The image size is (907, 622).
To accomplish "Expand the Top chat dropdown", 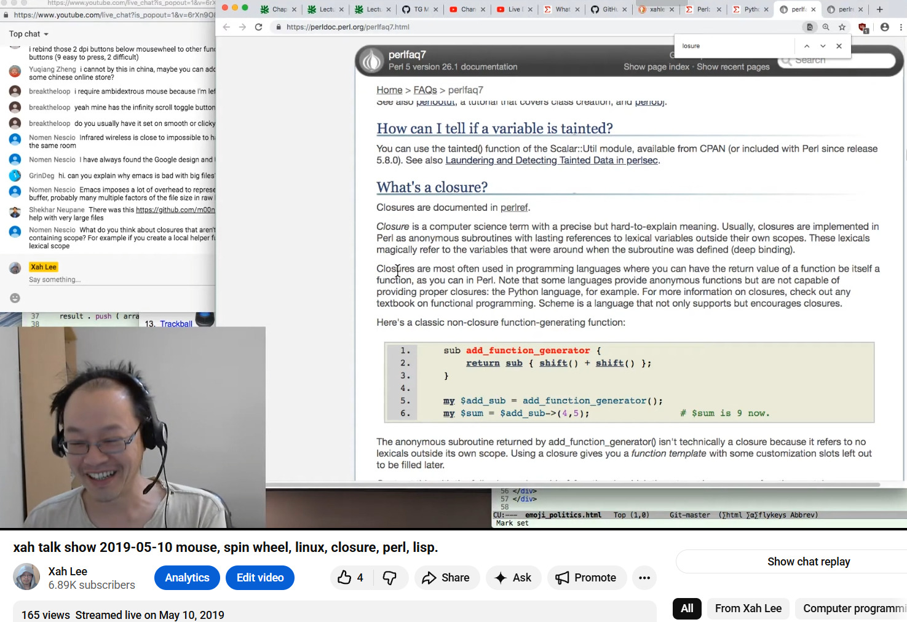I will click(29, 34).
